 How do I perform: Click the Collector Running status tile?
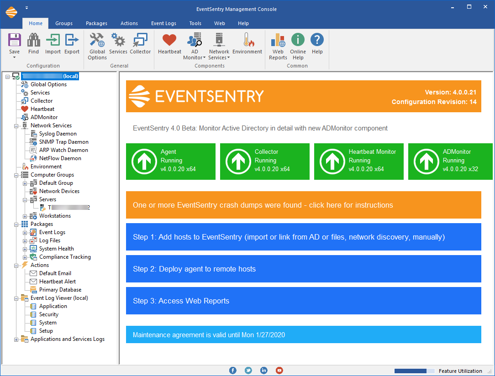[265, 162]
